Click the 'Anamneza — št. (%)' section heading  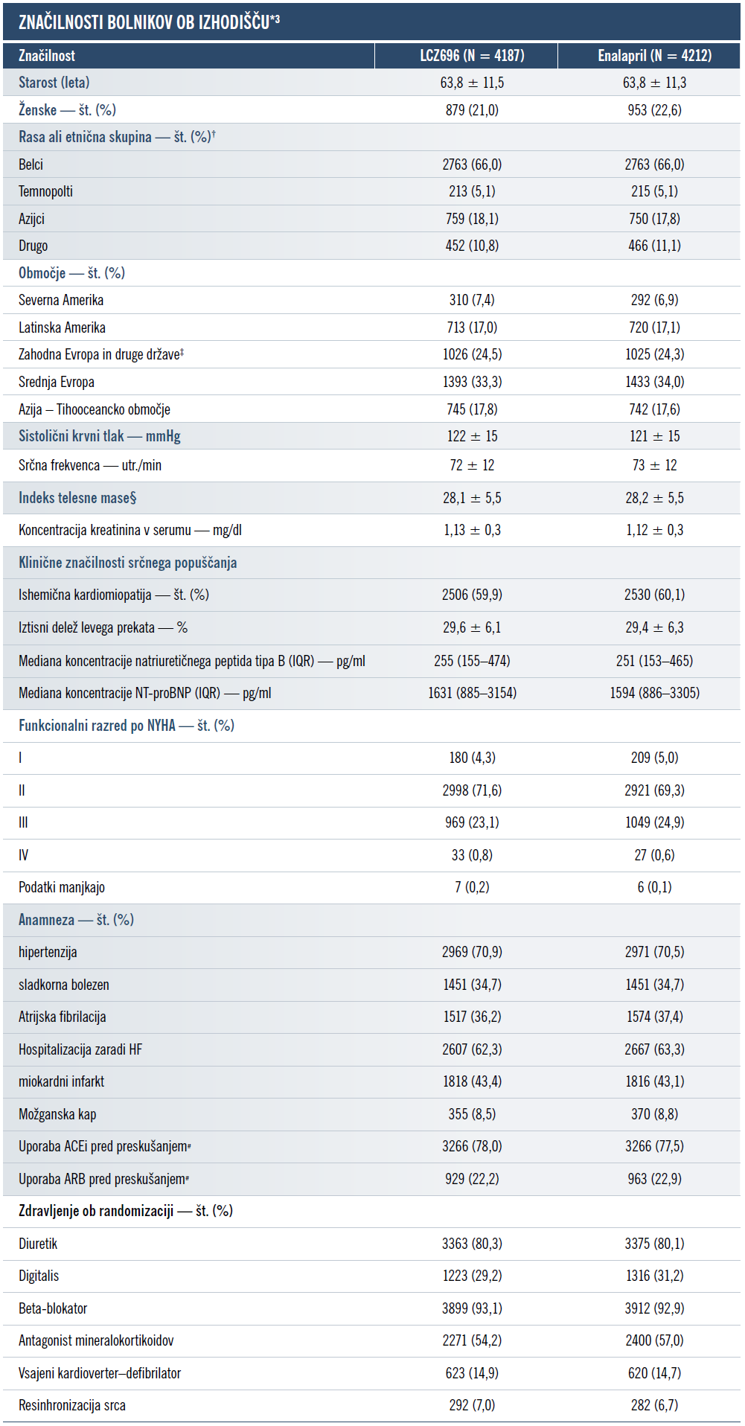(x=76, y=920)
